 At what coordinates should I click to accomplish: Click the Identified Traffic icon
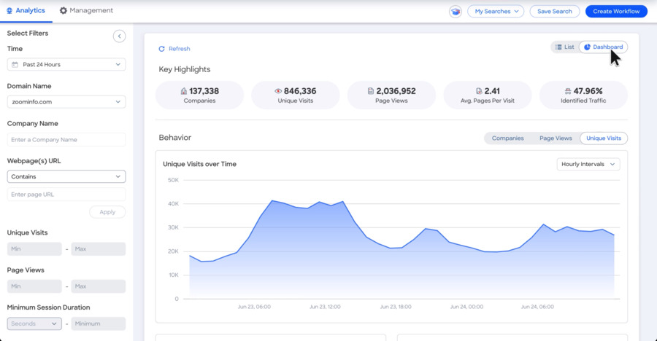[568, 91]
